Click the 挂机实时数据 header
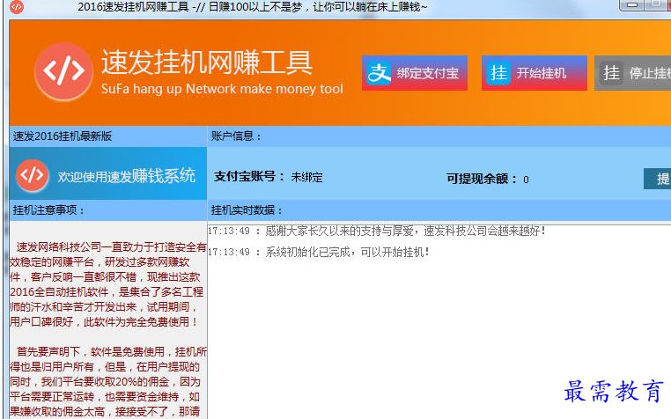Screen dimensions: 671x419 (247, 210)
